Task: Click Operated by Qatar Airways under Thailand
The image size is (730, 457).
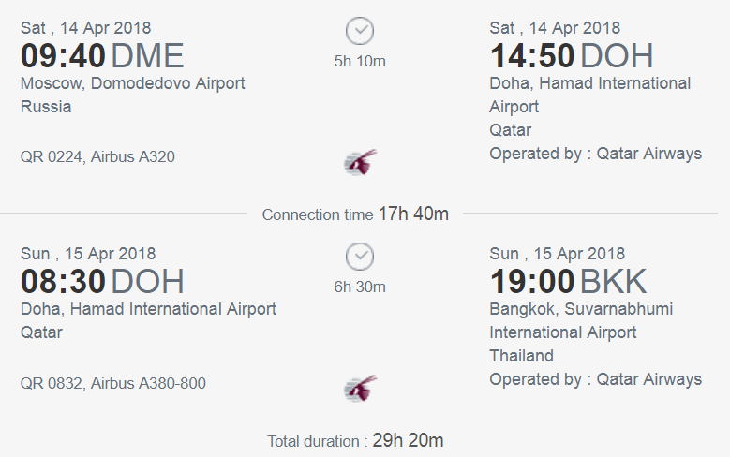Action: [595, 379]
